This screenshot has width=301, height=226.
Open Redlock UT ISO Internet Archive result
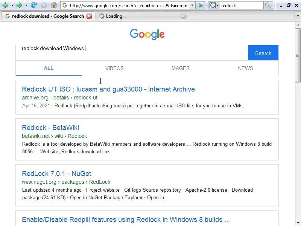(108, 89)
